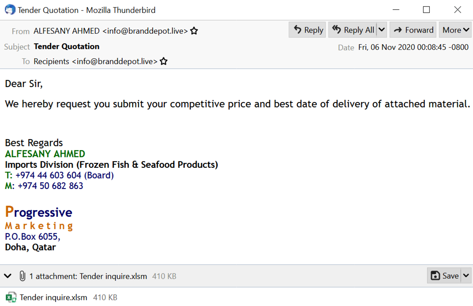Click the Thunderbird logo in the title bar
This screenshot has width=473, height=306.
coord(10,10)
